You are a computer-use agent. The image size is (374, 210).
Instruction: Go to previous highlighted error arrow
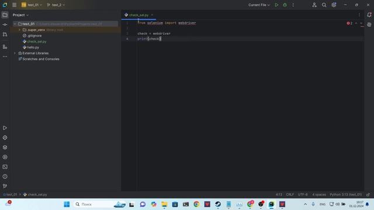pos(356,23)
